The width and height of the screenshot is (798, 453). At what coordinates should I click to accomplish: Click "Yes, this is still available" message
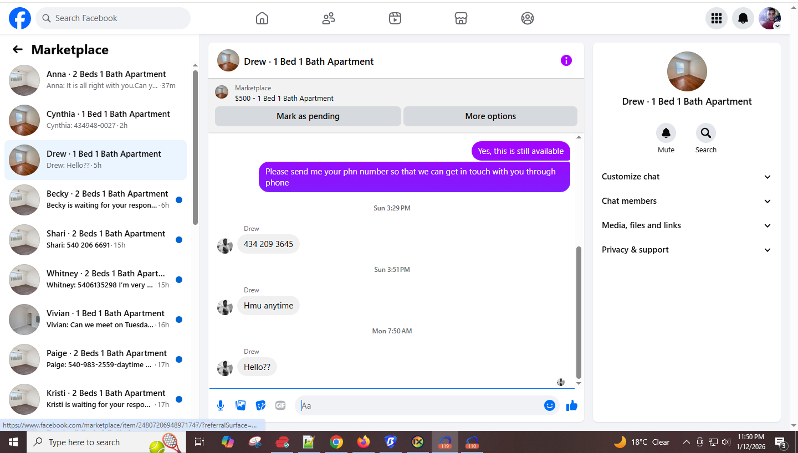[520, 151]
